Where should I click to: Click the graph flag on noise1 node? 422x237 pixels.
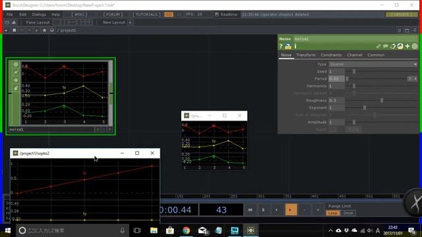point(16,72)
